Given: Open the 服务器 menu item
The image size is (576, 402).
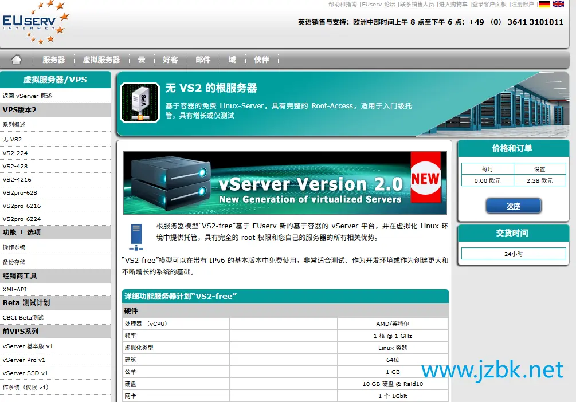Looking at the screenshot, I should (54, 60).
